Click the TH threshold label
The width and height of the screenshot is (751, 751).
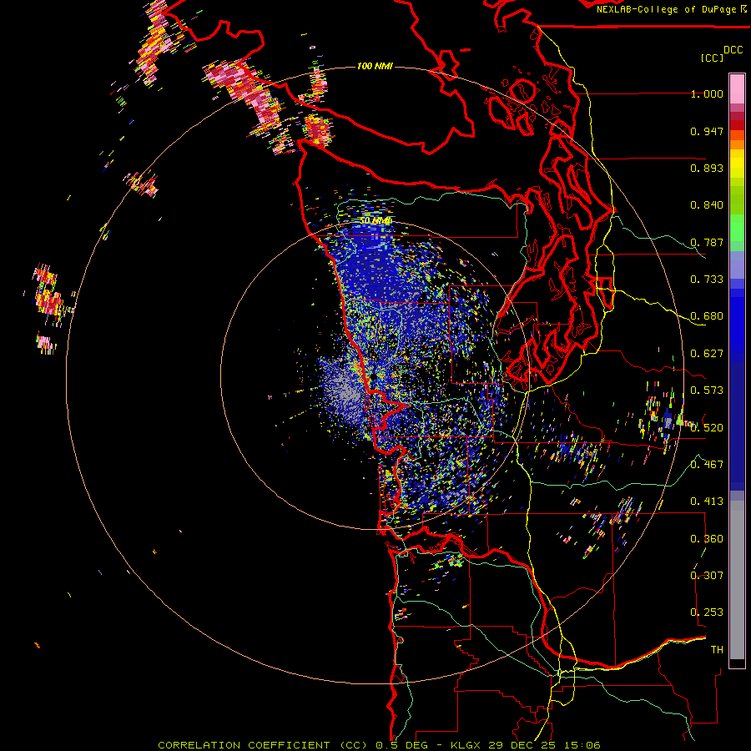[717, 649]
